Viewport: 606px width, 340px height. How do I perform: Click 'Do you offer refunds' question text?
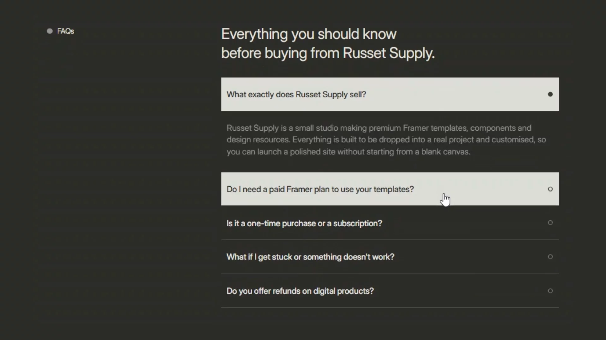[300, 291]
